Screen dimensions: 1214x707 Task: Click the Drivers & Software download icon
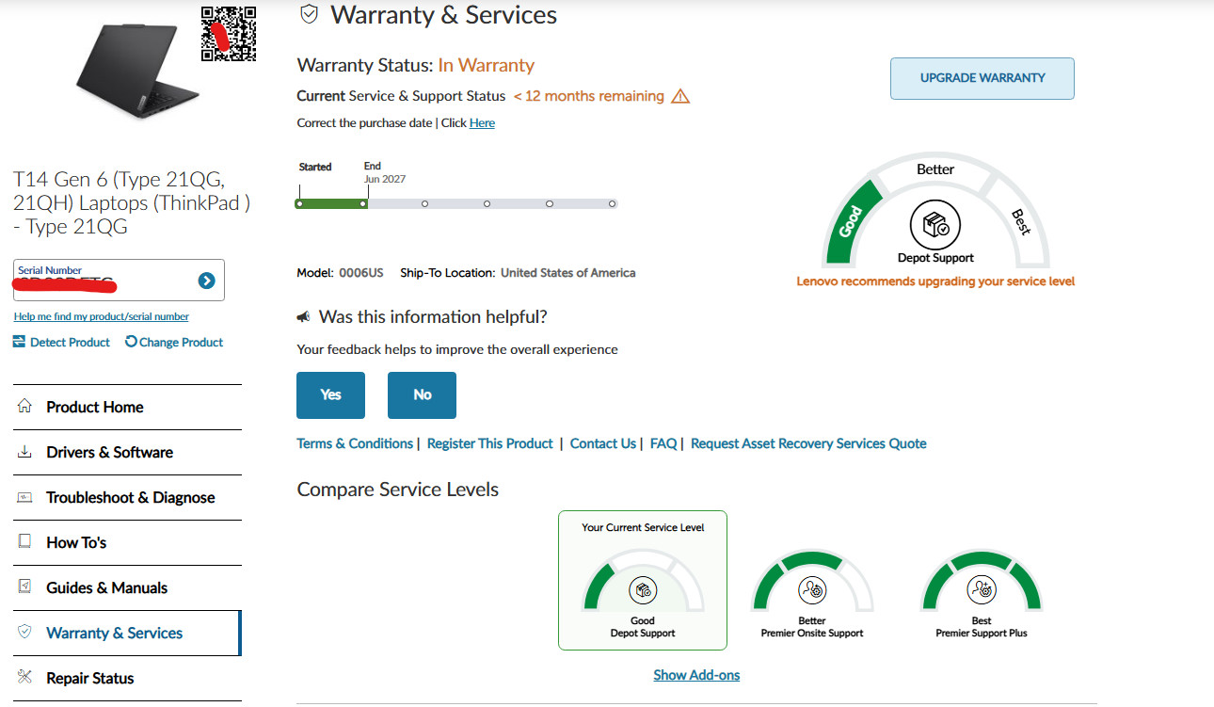coord(24,452)
